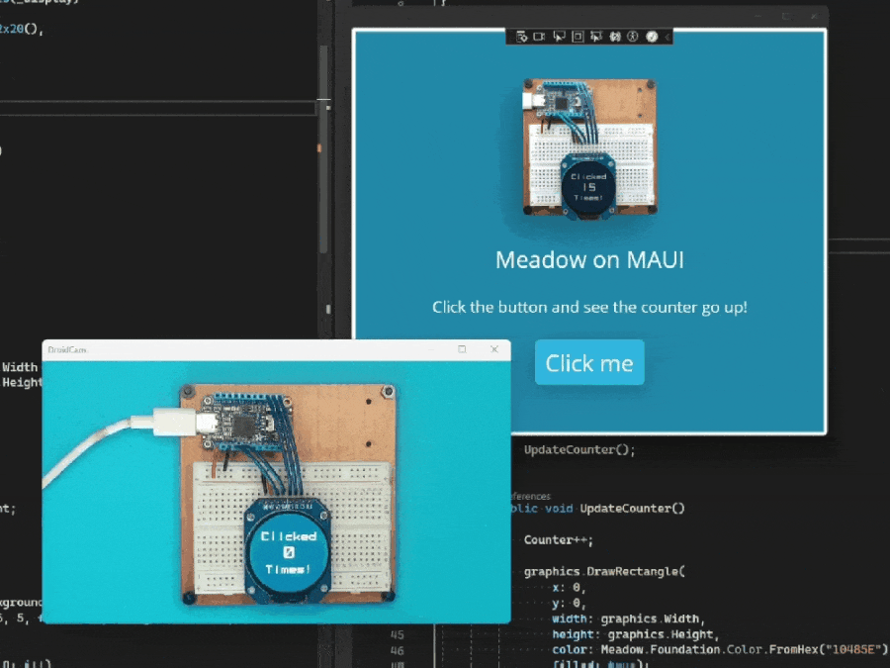
Task: Run the Accessibility Checker from the toolbar
Action: tap(634, 36)
